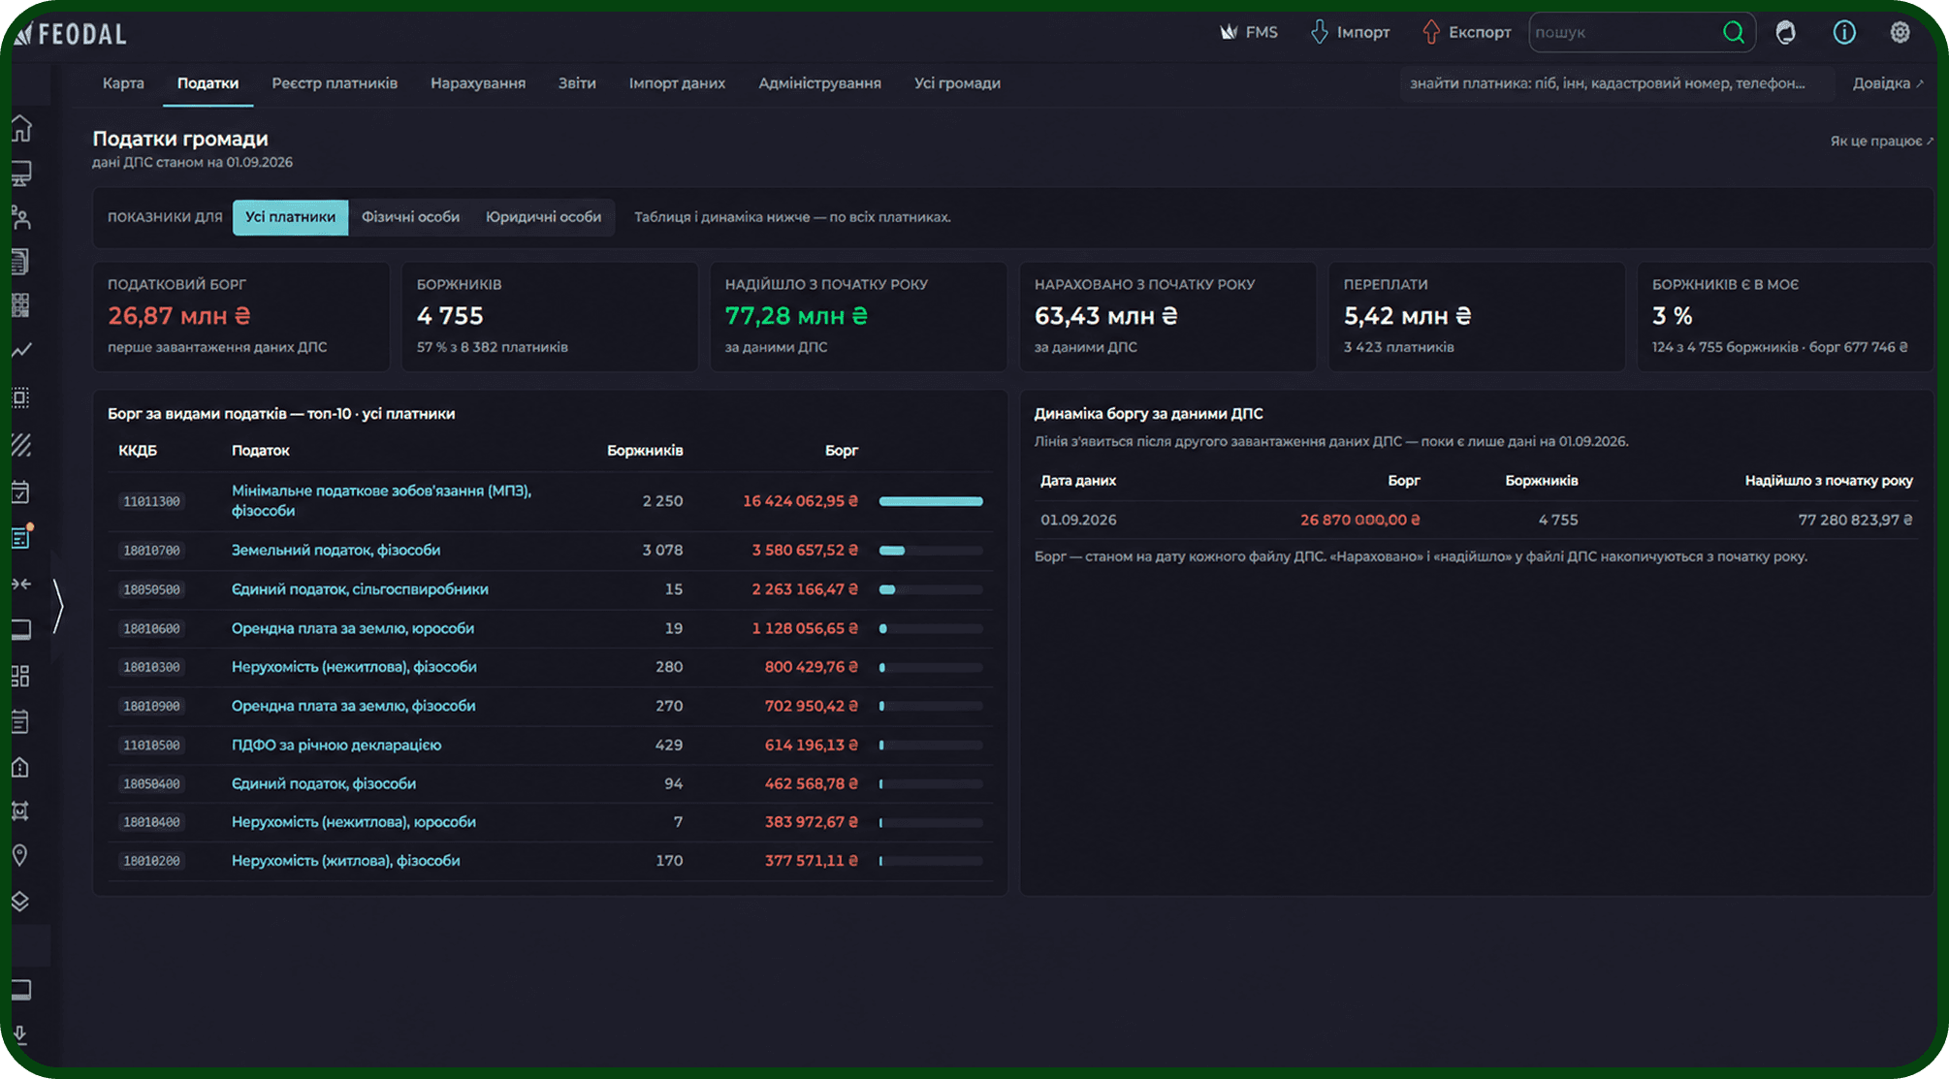Click the calendar check icon in the sidebar

21,492
